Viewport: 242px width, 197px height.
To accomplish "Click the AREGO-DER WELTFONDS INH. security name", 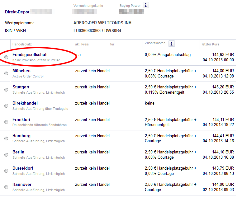I will click(x=103, y=23).
